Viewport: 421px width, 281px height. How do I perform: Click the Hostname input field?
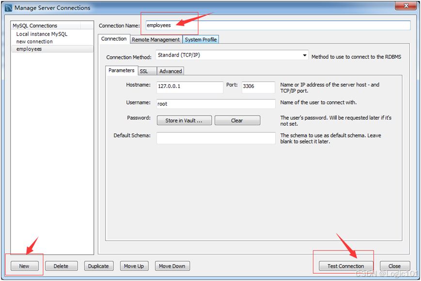(190, 87)
